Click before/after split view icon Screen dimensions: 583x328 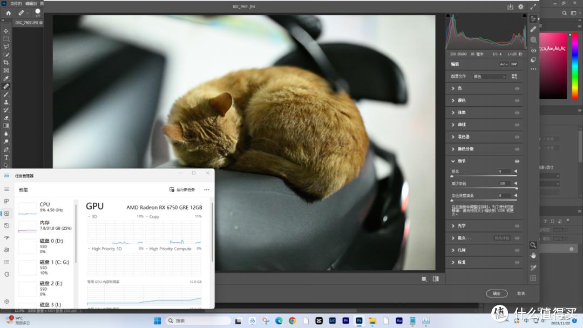coord(436,278)
